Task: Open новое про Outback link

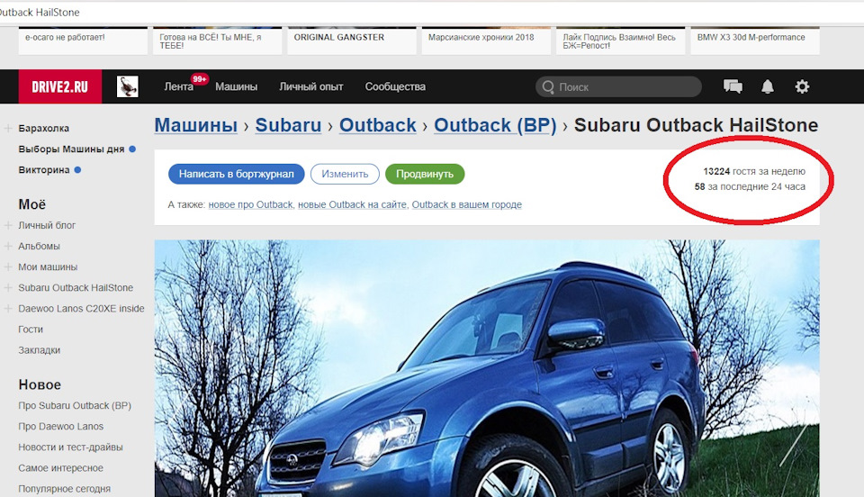Action: (251, 204)
